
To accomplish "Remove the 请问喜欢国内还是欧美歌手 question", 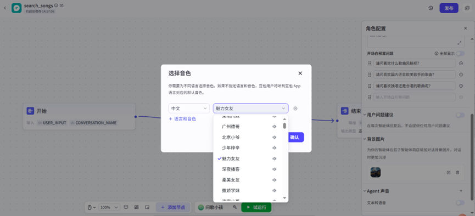I will point(461,75).
